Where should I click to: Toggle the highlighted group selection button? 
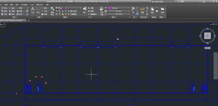(137, 14)
